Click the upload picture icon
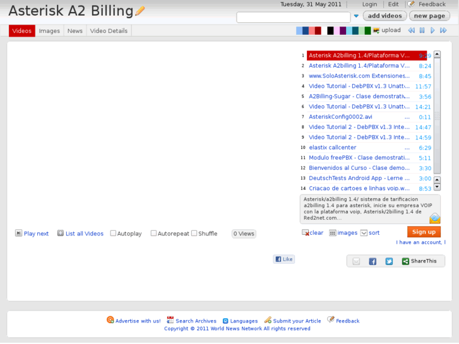The image size is (459, 344). (x=376, y=30)
